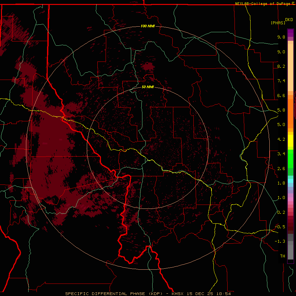Click the -0.5 value on color scale

(x=280, y=227)
